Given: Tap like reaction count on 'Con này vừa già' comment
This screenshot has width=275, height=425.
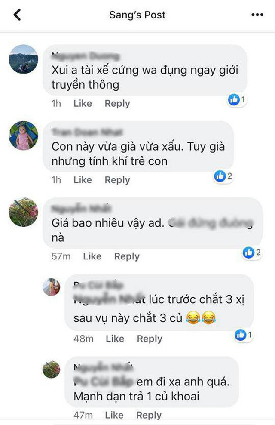Looking at the screenshot, I should tap(223, 176).
